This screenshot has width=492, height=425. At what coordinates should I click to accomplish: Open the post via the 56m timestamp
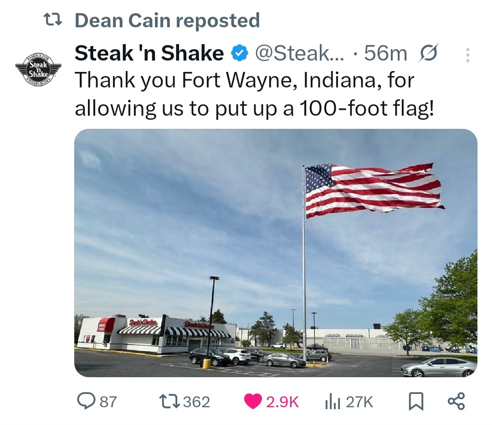[x=385, y=54]
